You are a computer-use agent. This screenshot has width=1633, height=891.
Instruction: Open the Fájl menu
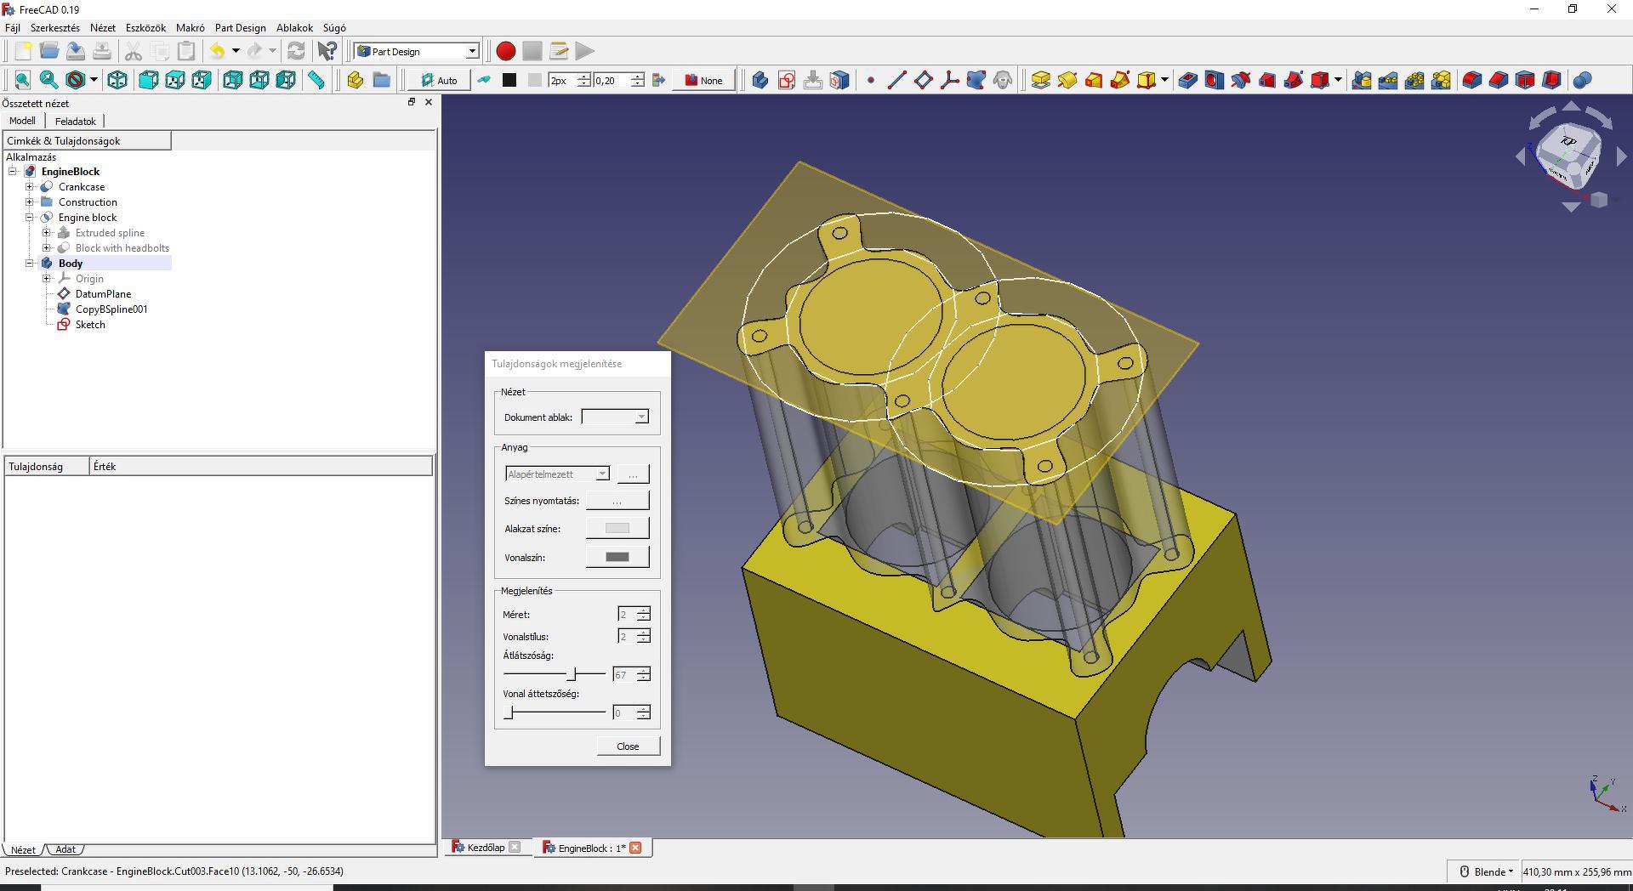(13, 28)
